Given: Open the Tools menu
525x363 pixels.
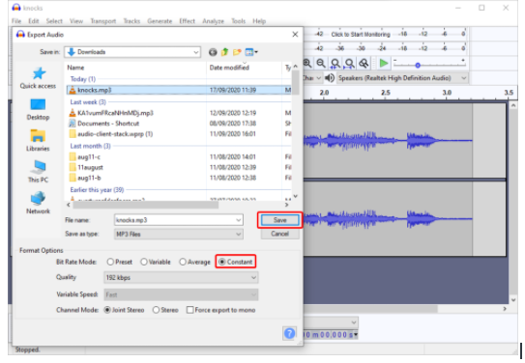Looking at the screenshot, I should pyautogui.click(x=239, y=21).
